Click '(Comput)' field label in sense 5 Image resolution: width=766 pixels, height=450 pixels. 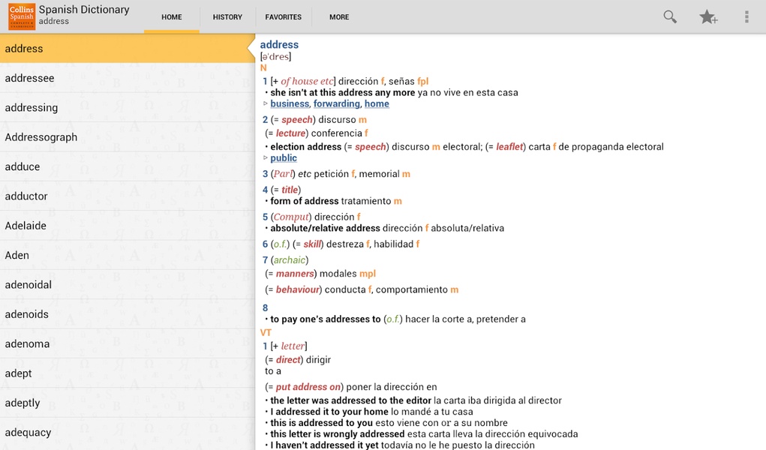pyautogui.click(x=291, y=217)
